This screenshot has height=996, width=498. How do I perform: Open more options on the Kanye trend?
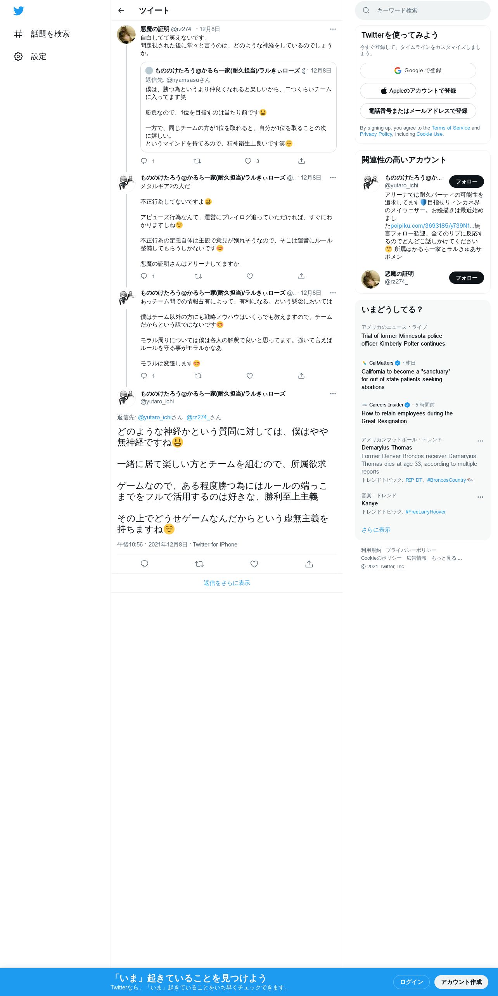click(480, 497)
